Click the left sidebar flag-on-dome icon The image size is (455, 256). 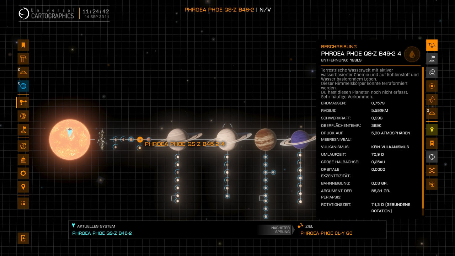click(x=23, y=129)
